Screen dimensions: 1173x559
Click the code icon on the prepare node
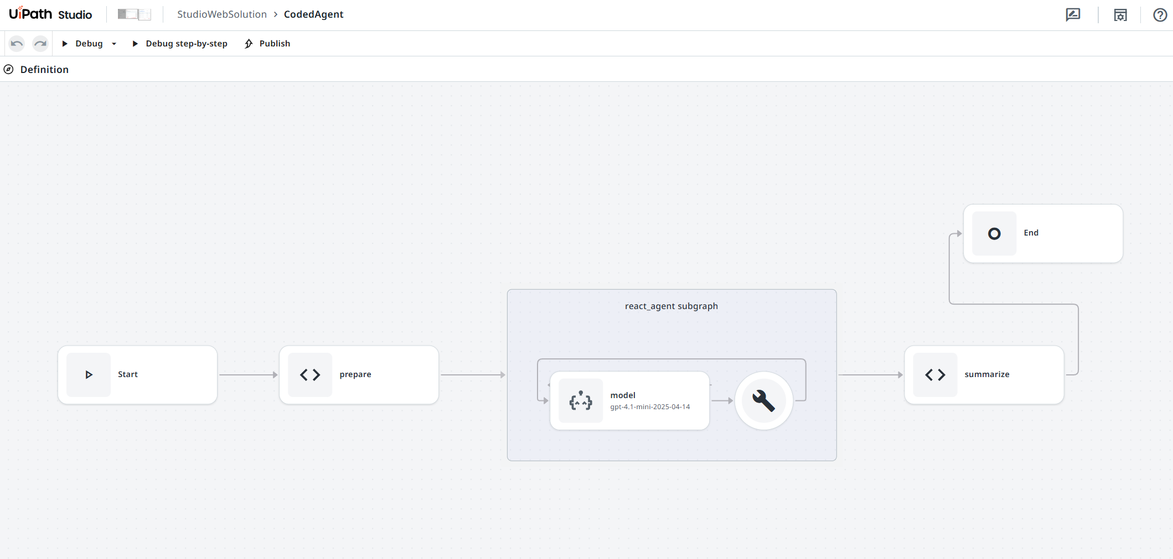click(309, 374)
